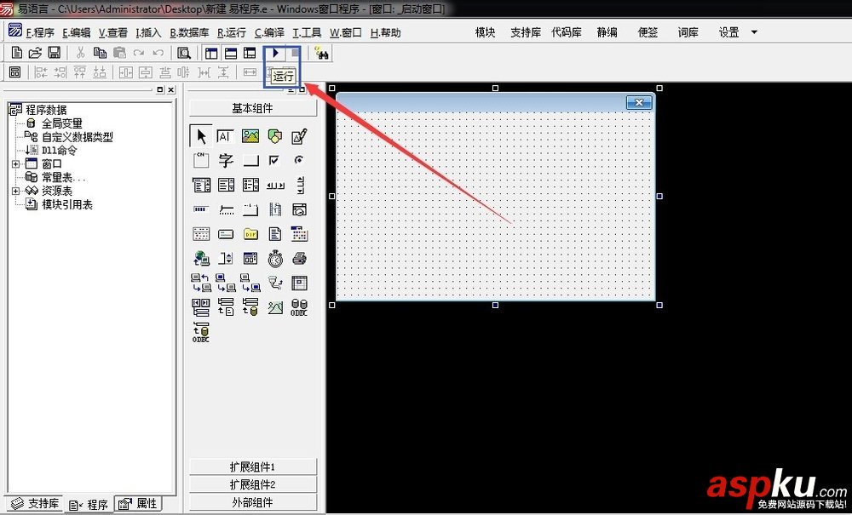Click the New file toolbar icon
This screenshot has width=852, height=515.
click(17, 53)
